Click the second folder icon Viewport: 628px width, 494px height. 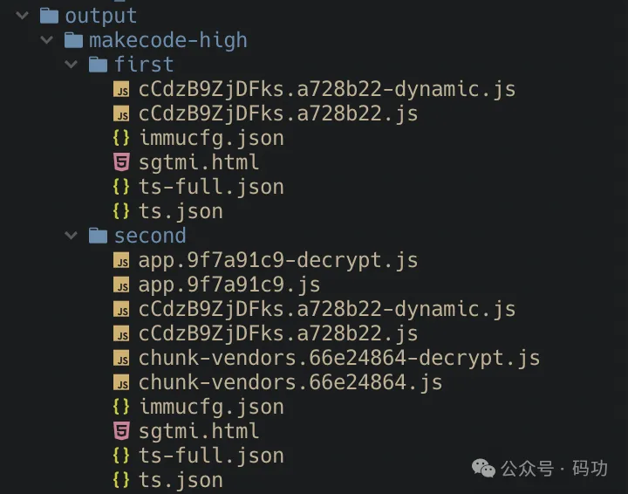[98, 236]
